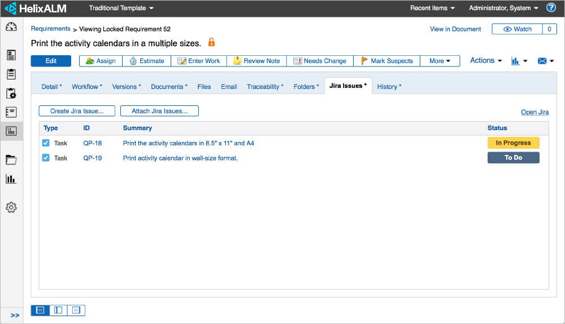
Task: Open the folders icon in sidebar
Action: click(11, 159)
